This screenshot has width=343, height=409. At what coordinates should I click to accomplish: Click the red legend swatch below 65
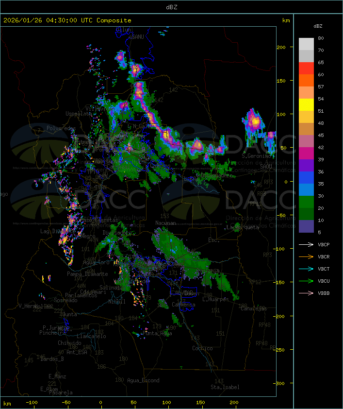click(306, 68)
